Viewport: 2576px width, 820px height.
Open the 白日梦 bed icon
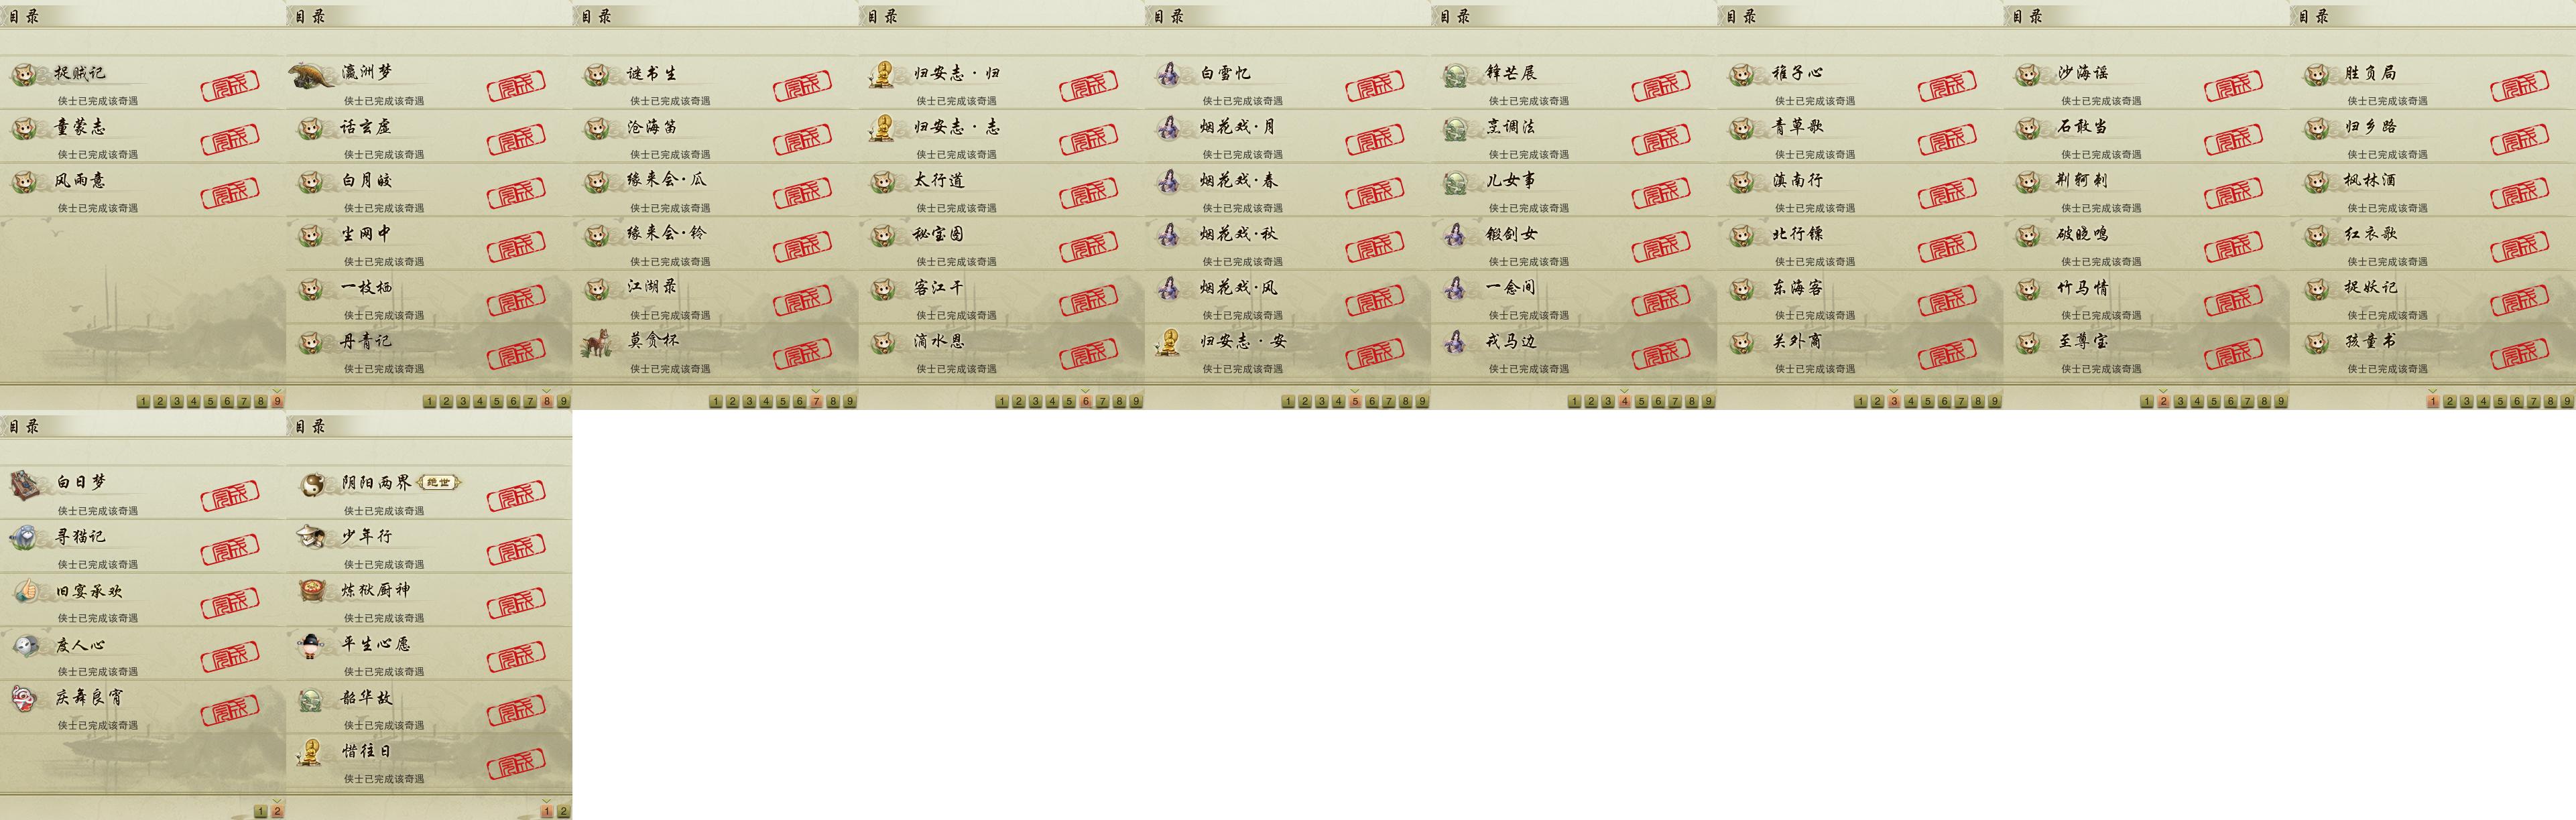point(26,485)
